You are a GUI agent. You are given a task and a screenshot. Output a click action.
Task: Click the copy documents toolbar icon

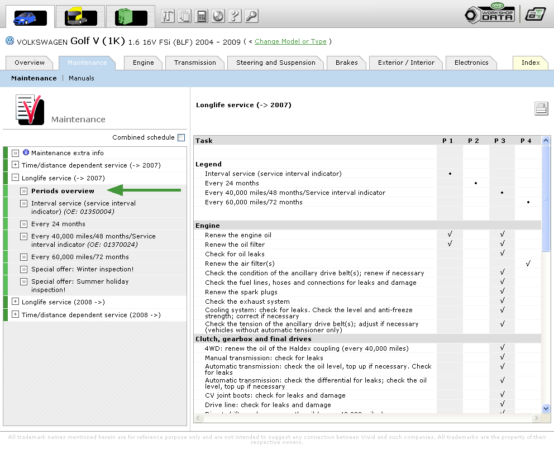(x=184, y=16)
